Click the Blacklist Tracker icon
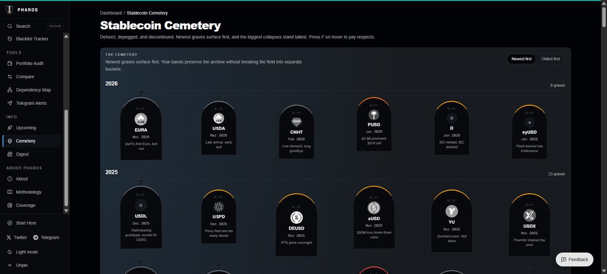Image resolution: width=607 pixels, height=274 pixels. tap(10, 39)
